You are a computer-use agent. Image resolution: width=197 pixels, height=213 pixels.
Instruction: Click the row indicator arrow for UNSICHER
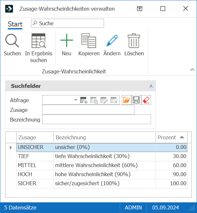[11, 147]
